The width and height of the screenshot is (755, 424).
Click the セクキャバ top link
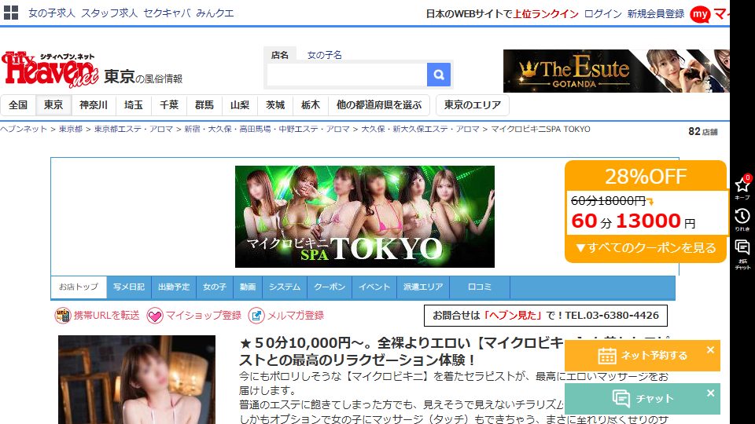click(x=167, y=13)
